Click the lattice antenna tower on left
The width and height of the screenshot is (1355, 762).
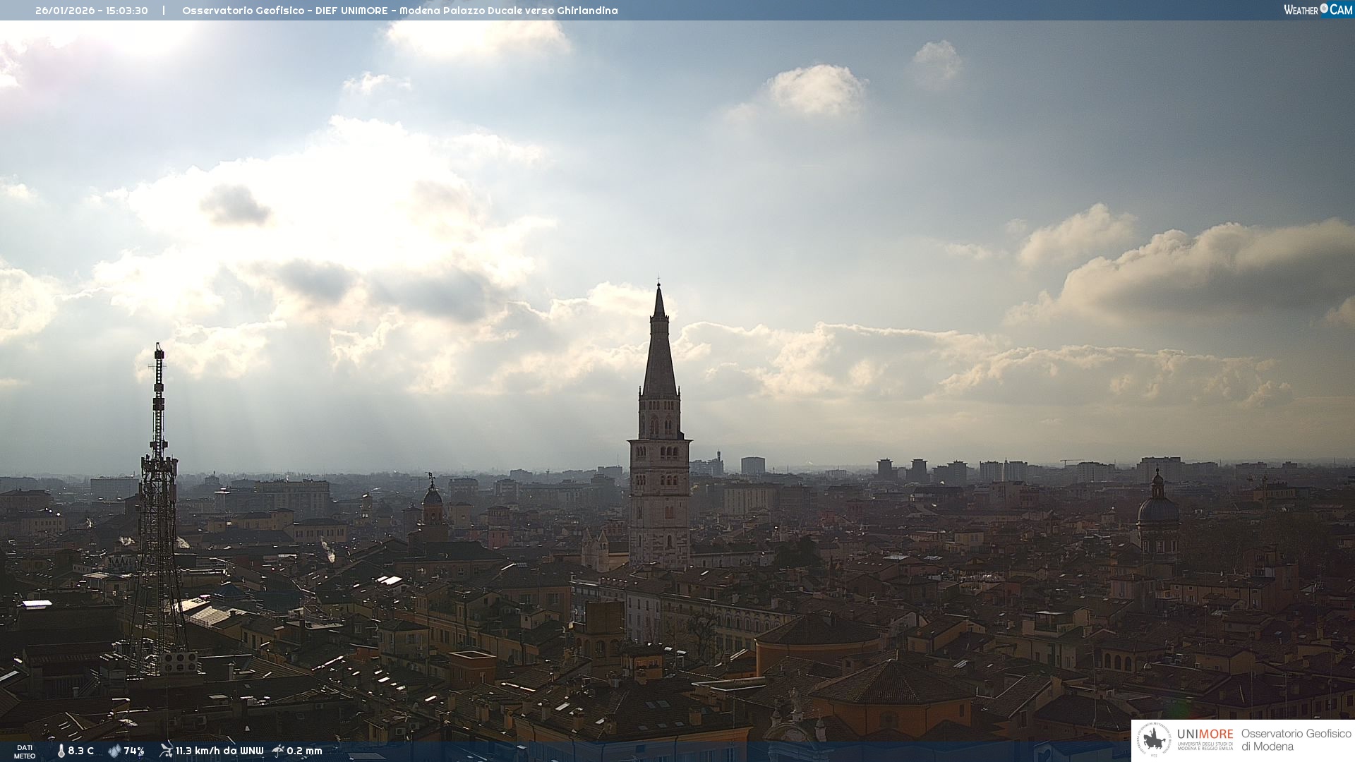pyautogui.click(x=158, y=494)
